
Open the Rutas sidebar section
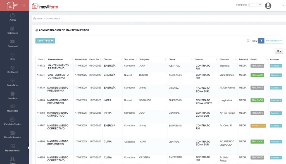[13, 160]
